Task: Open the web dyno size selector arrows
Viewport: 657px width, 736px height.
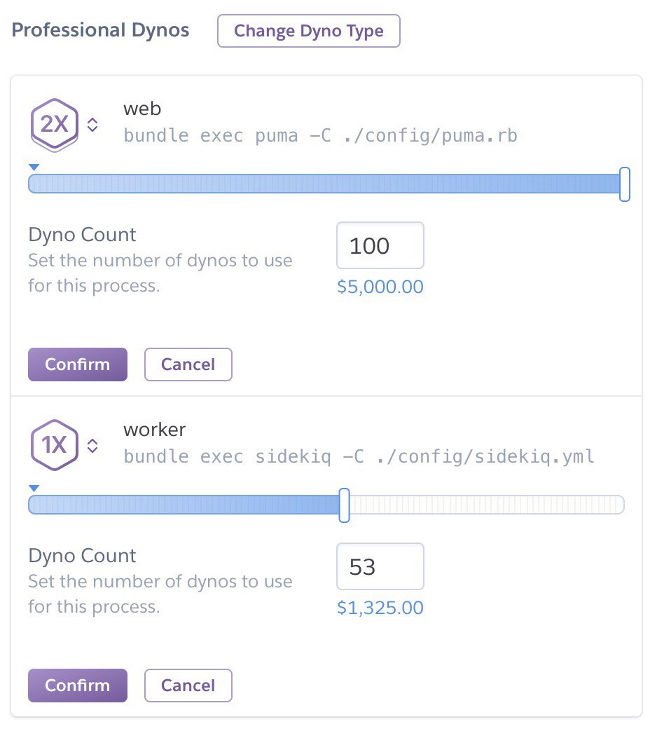Action: click(x=92, y=125)
